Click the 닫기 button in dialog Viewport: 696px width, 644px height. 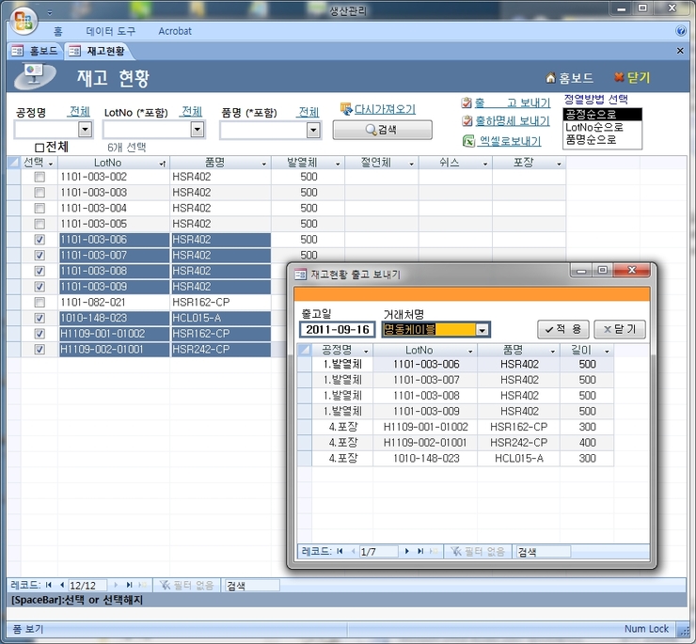click(x=620, y=329)
